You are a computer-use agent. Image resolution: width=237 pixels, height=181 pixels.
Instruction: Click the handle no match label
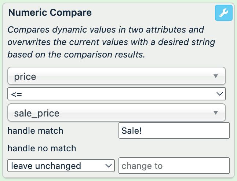[x=42, y=148]
